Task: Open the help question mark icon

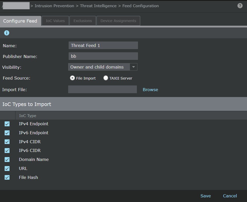Action: pyautogui.click(x=240, y=6)
